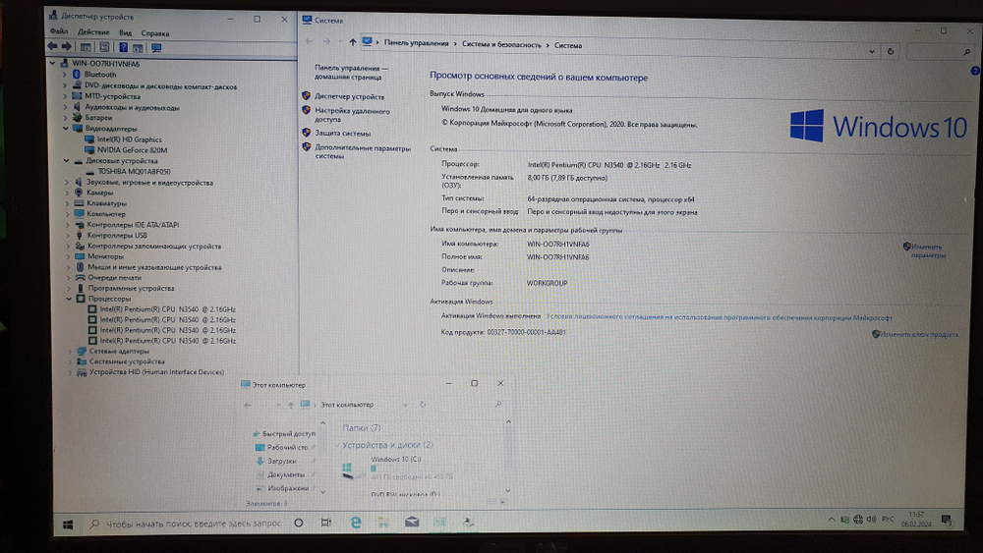Expand the Сетевые адаптеры category
Image resolution: width=983 pixels, height=553 pixels.
click(x=70, y=352)
